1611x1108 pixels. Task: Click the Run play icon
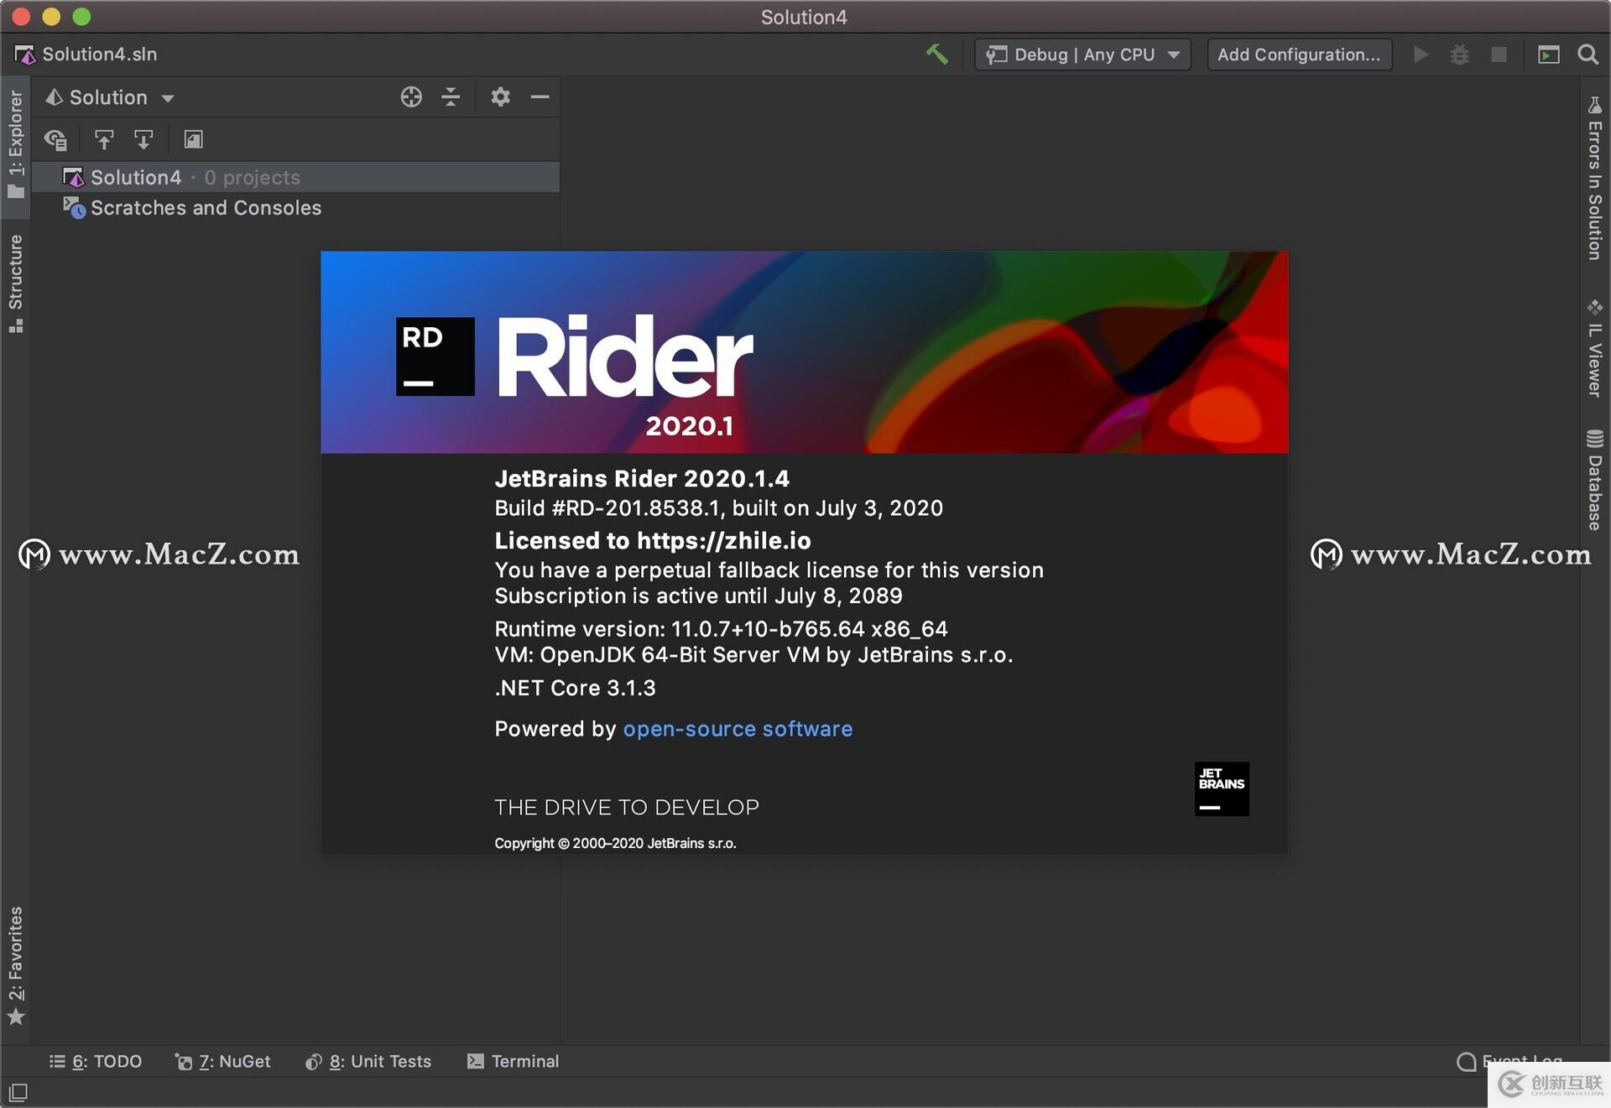(x=1421, y=55)
